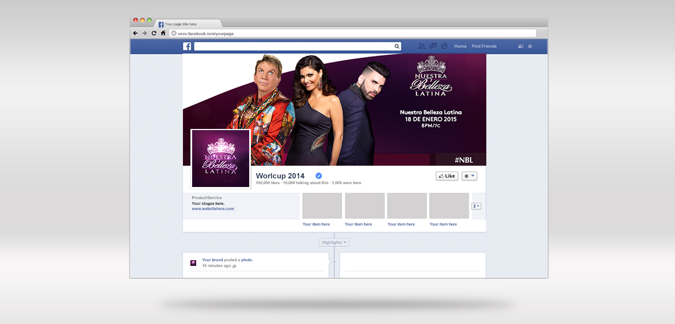Click the 'Your slogan here.' text
Screen dimensions: 675x324
(208, 203)
